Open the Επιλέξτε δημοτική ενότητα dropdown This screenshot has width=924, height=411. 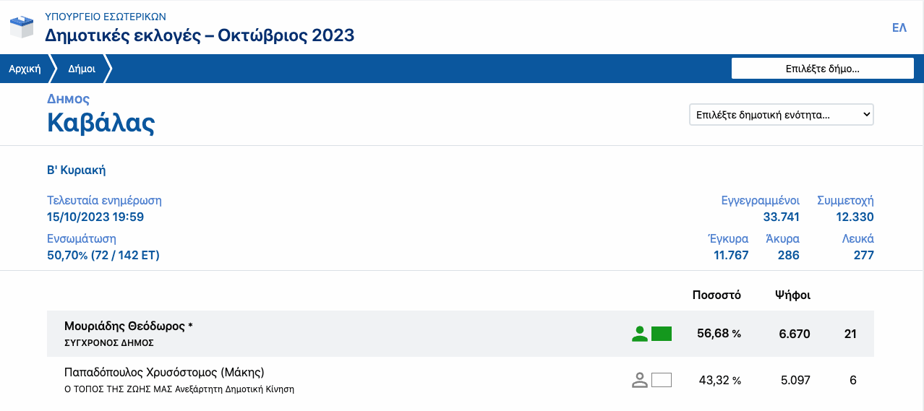782,115
